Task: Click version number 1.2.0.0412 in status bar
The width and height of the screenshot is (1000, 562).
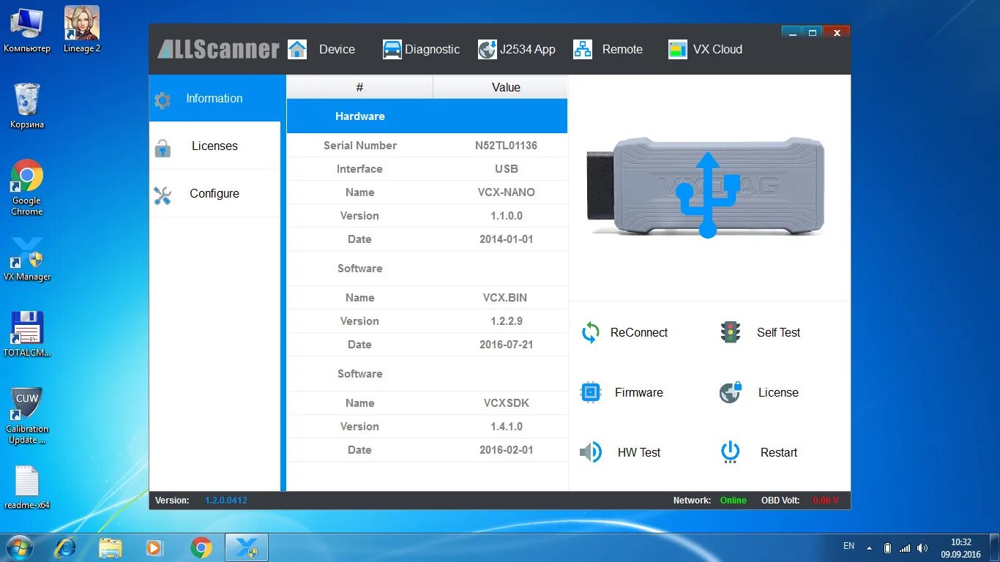Action: point(225,501)
